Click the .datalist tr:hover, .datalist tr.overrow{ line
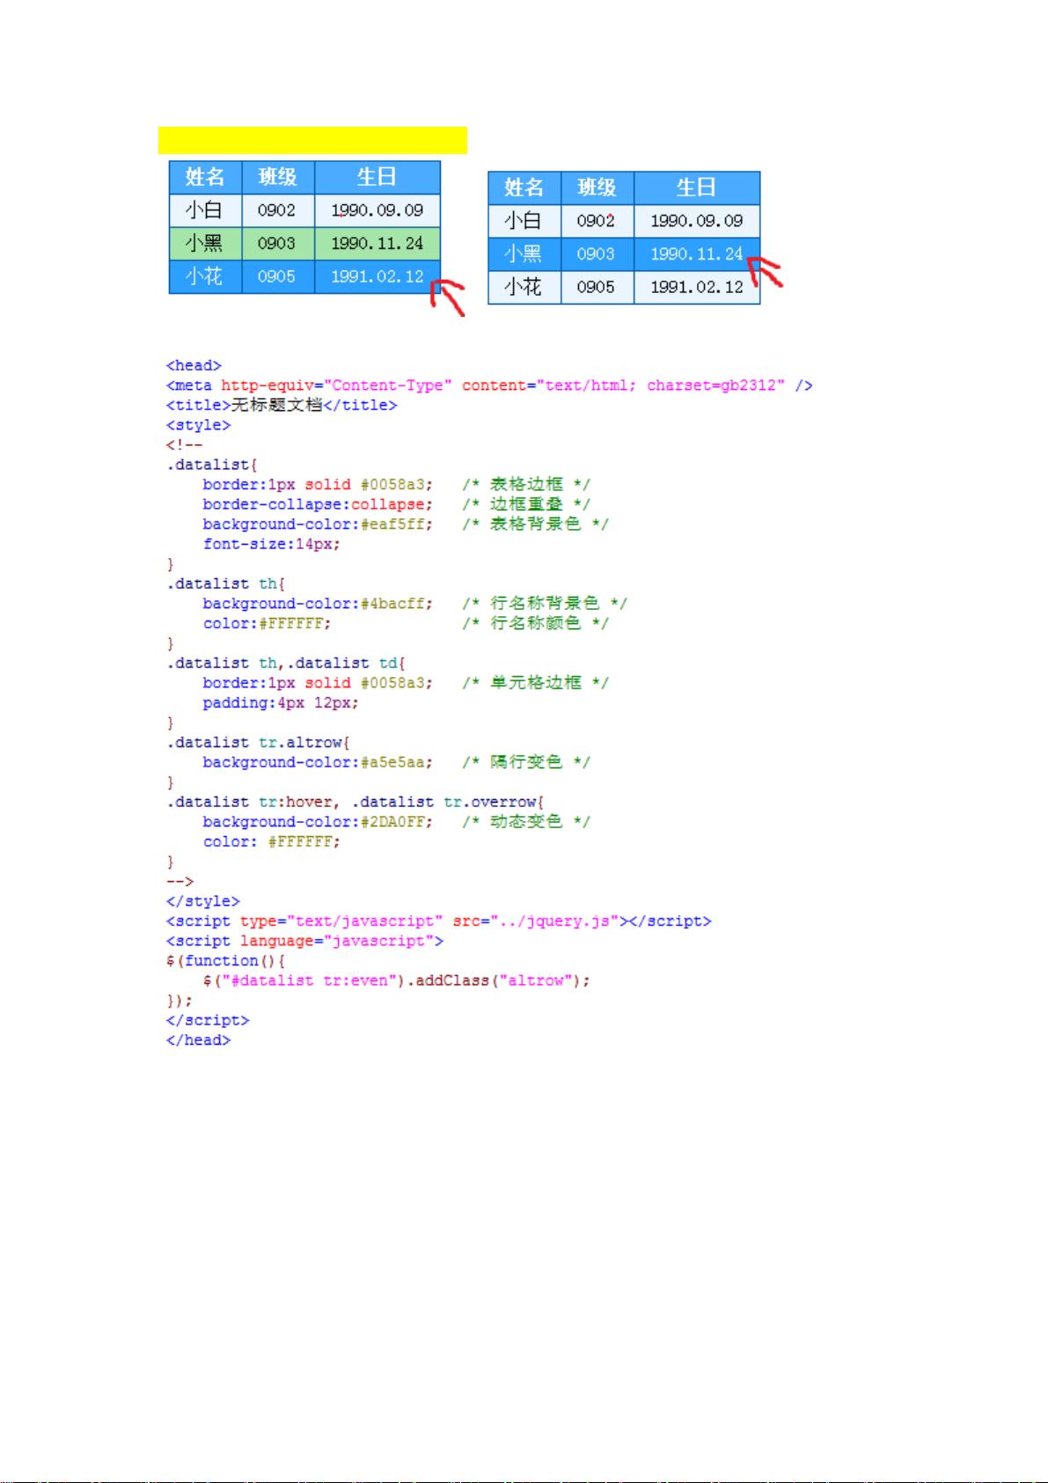The image size is (1048, 1483). click(355, 802)
